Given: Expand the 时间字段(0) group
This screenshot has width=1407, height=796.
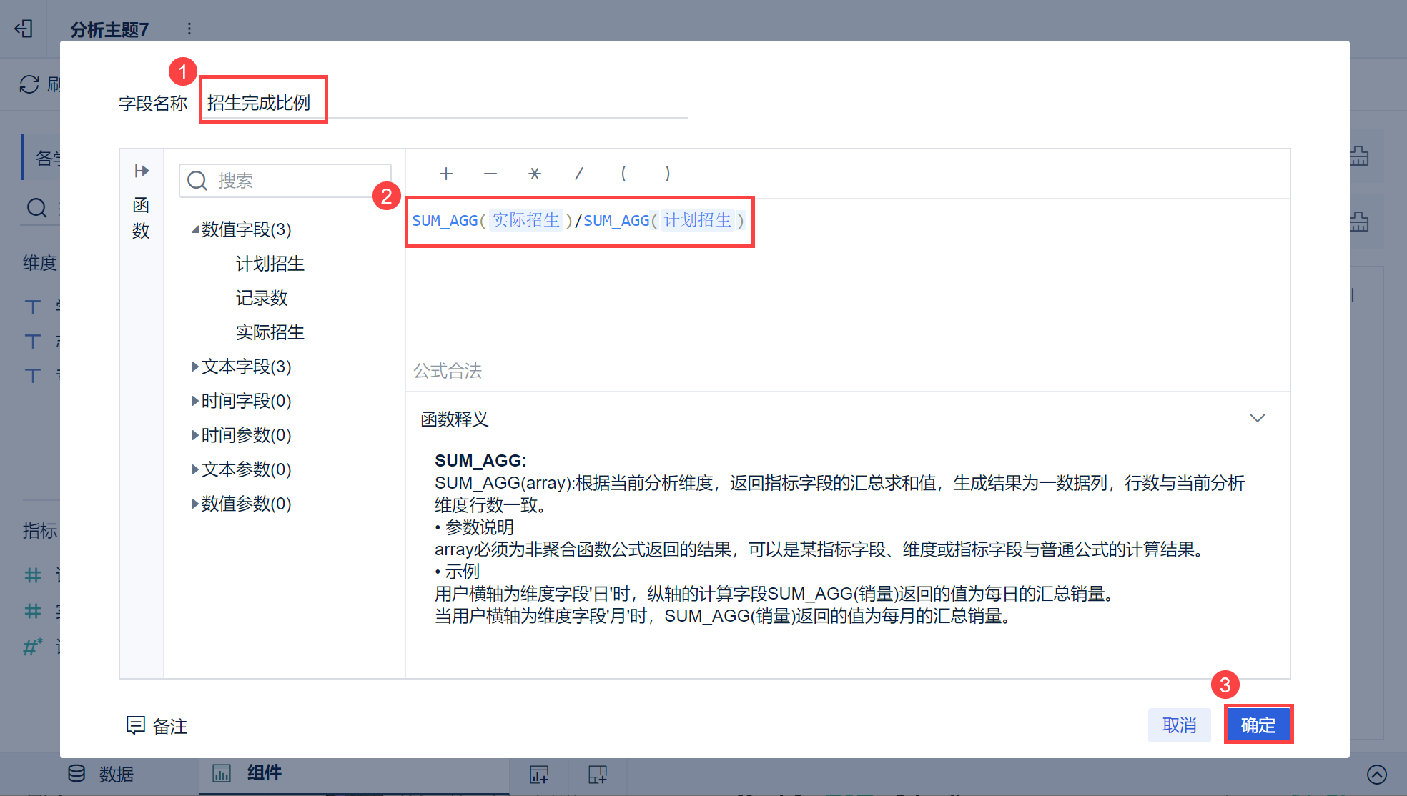Looking at the screenshot, I should [194, 401].
